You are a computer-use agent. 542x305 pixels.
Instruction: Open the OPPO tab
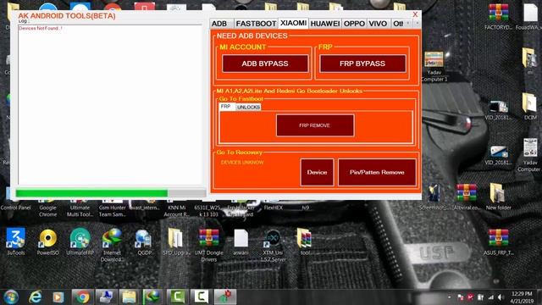[354, 24]
